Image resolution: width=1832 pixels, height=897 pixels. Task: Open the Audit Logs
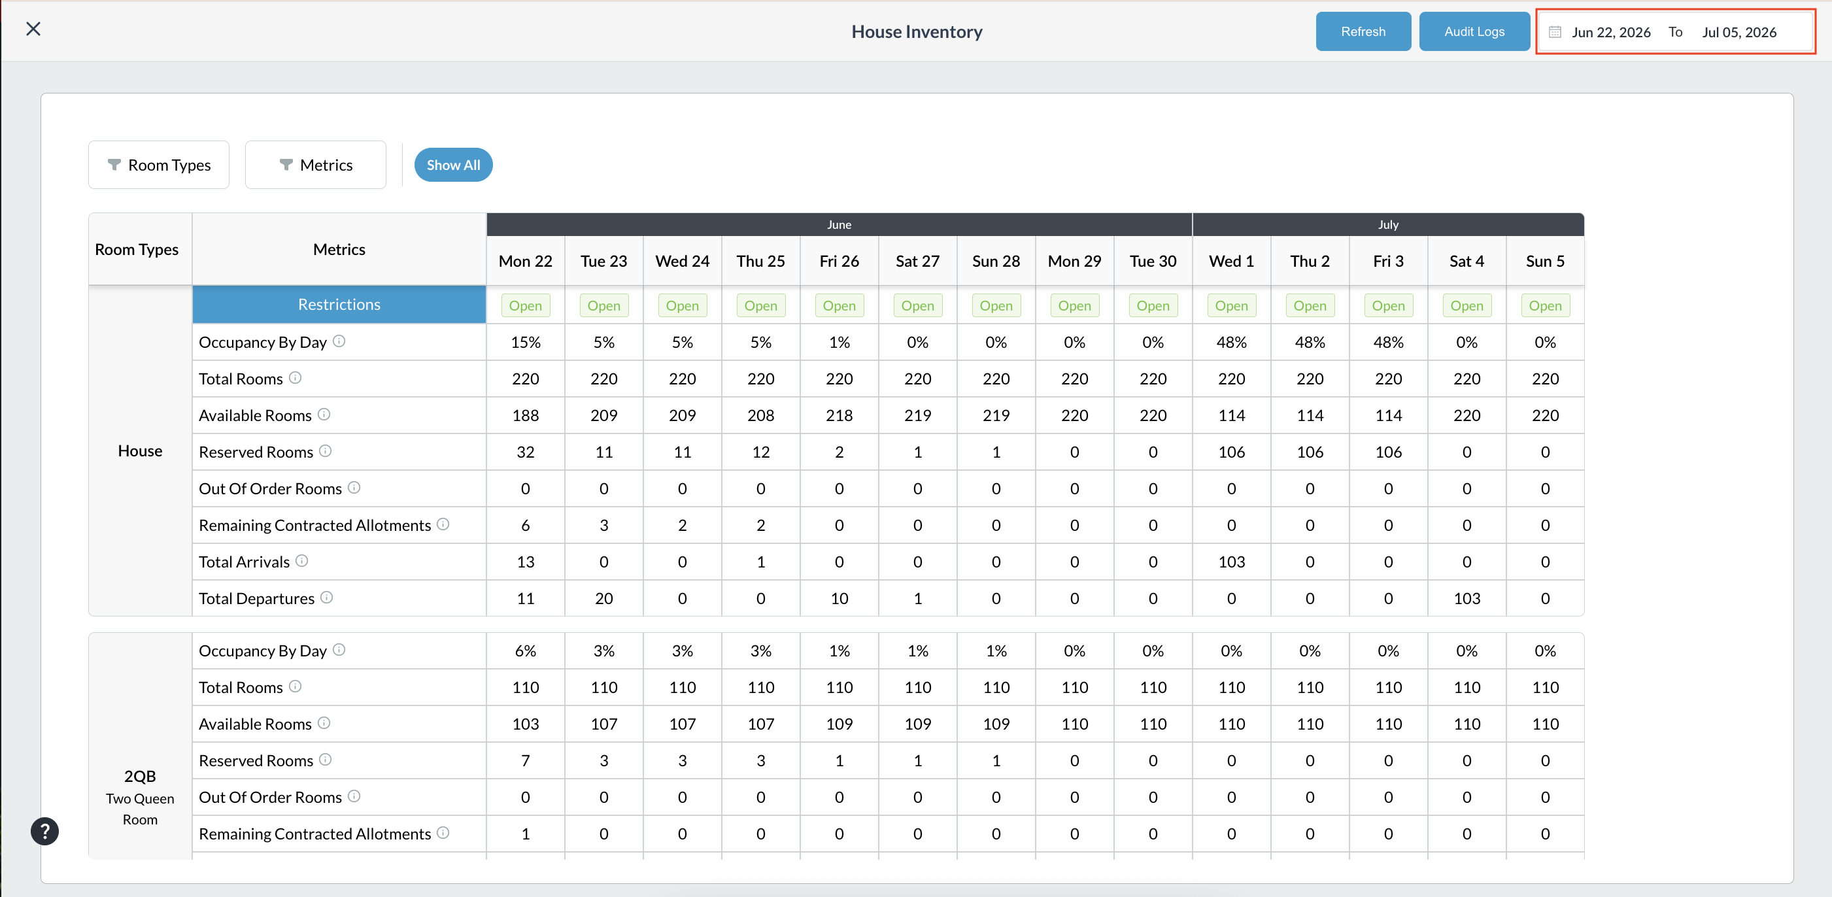pyautogui.click(x=1474, y=31)
